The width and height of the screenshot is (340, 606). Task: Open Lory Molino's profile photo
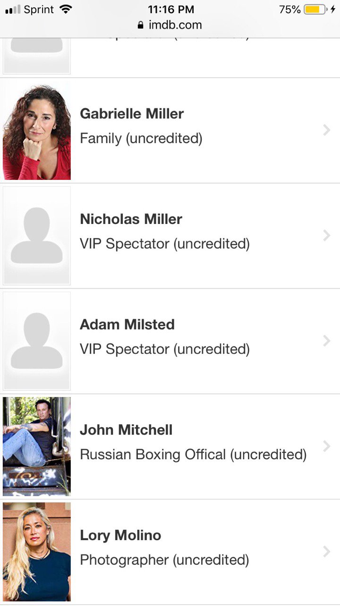[x=37, y=552]
